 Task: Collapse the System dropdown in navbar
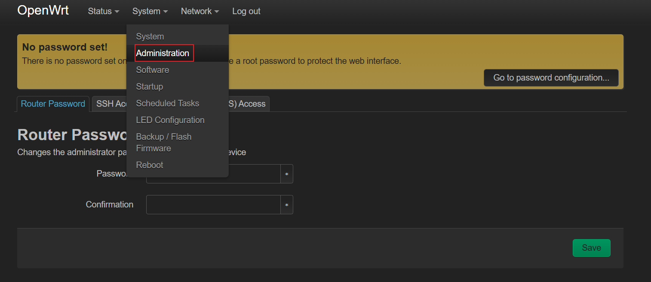click(150, 12)
